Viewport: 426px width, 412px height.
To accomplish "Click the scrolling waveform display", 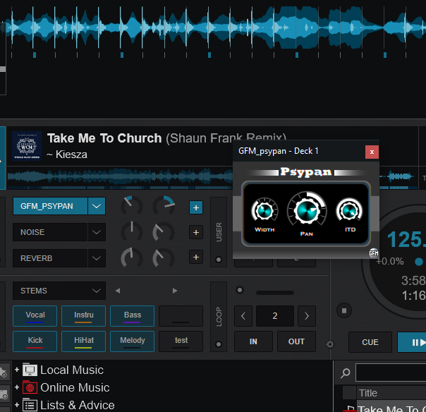I will coord(213,28).
